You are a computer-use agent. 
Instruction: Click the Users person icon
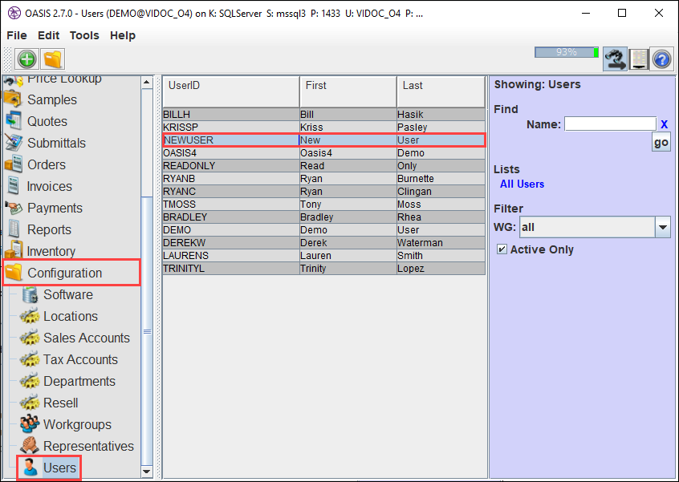(x=30, y=468)
